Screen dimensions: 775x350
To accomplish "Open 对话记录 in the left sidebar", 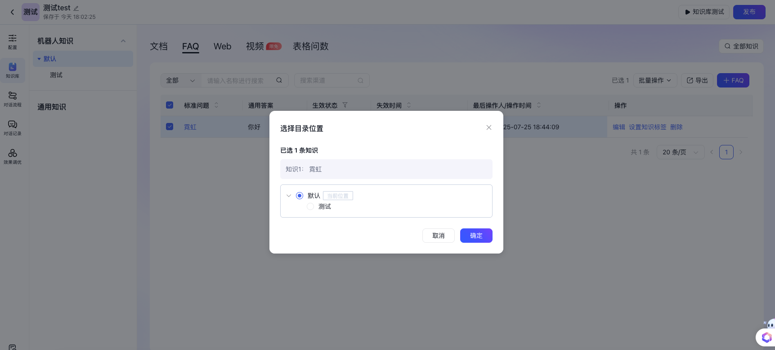I will [13, 128].
